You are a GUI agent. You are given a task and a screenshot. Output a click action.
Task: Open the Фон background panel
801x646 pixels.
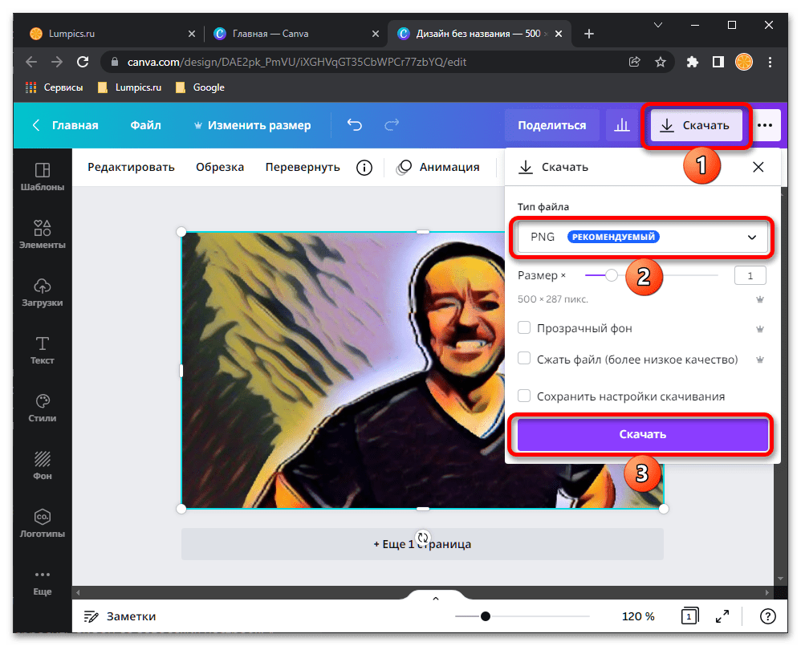43,465
